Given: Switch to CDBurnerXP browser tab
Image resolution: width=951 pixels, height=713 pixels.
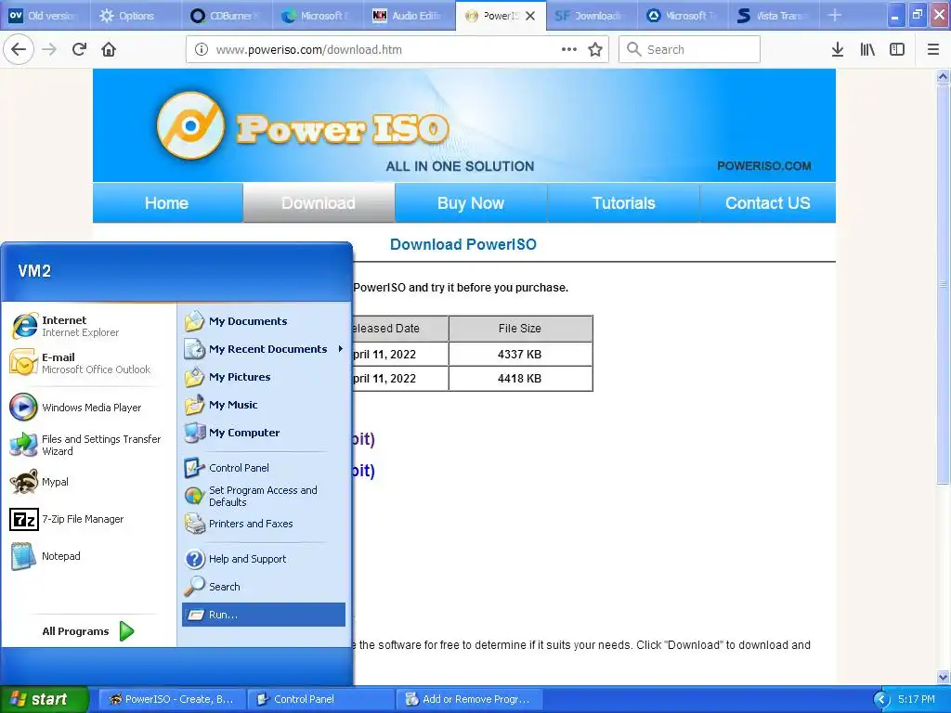Looking at the screenshot, I should tap(227, 15).
